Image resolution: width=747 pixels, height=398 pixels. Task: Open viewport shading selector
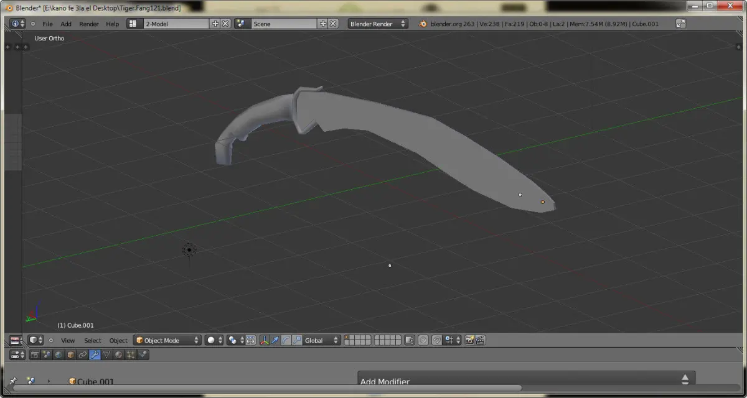click(x=214, y=340)
